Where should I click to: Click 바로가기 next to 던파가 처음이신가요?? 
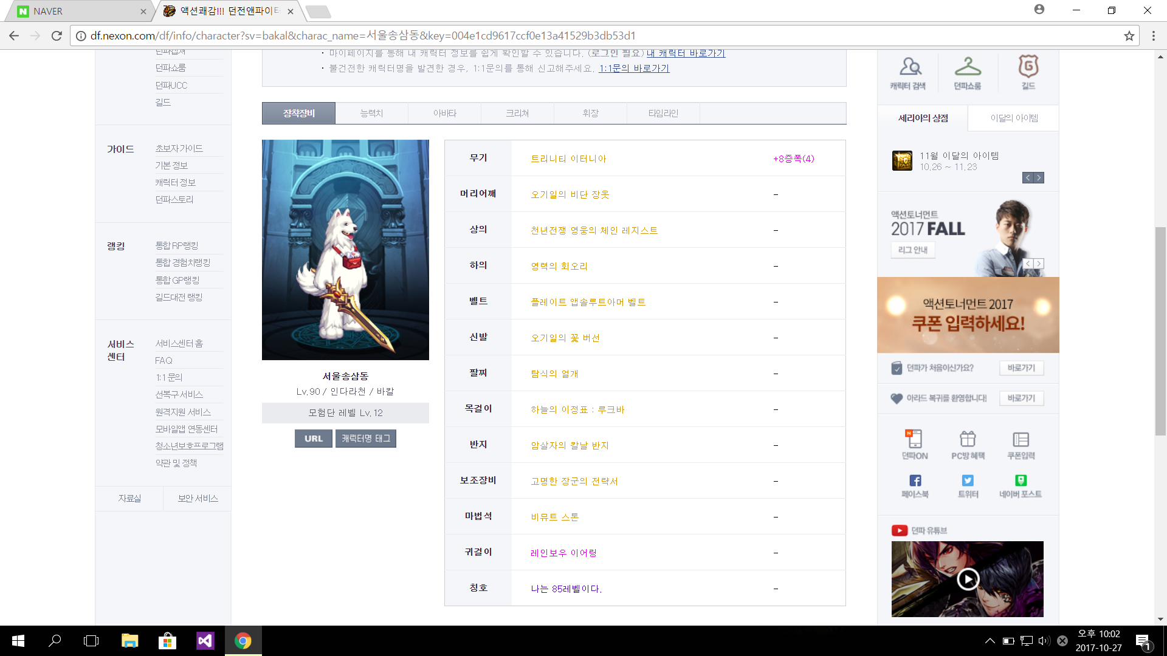tap(1021, 368)
